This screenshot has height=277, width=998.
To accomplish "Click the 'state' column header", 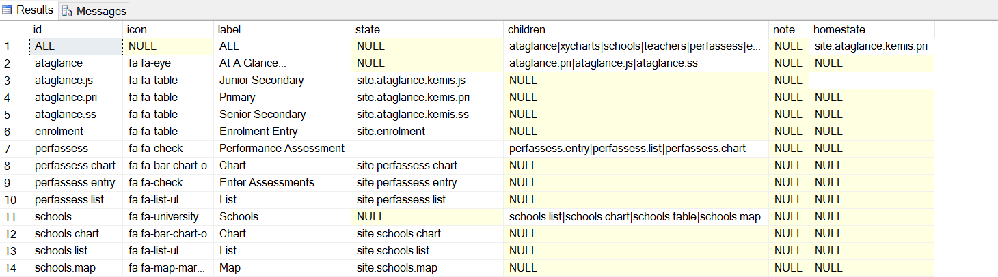I will (x=427, y=29).
